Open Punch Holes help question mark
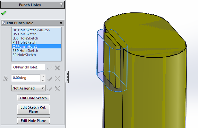This screenshot has width=198, height=128. pos(61,5)
